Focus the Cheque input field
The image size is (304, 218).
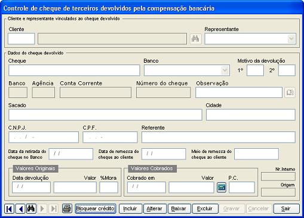pyautogui.click(x=74, y=70)
